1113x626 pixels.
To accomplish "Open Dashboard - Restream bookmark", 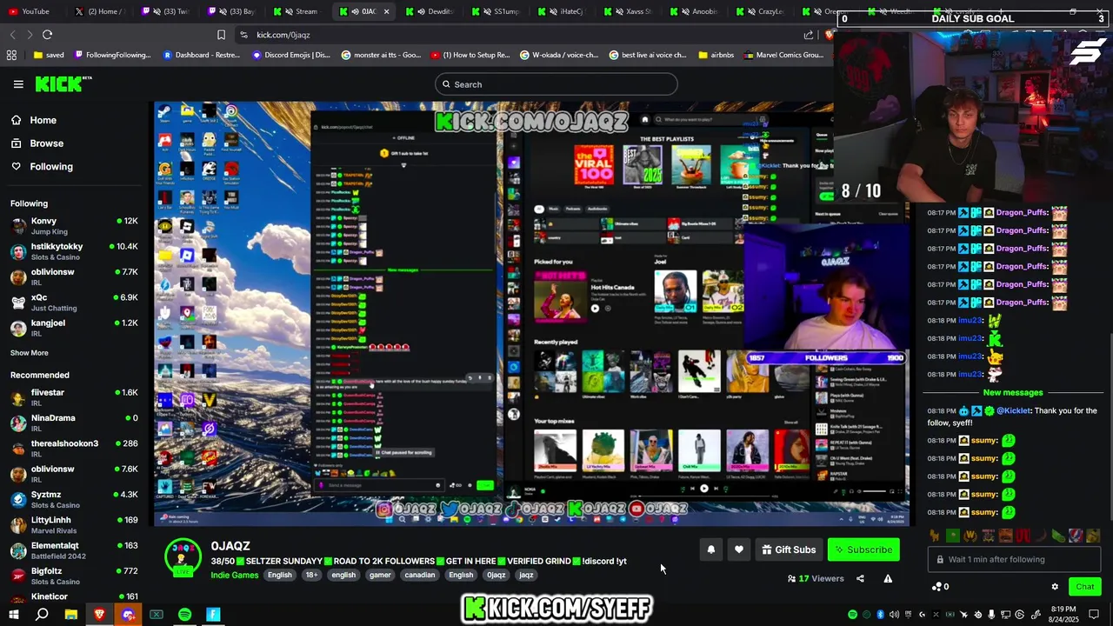I will click(x=202, y=55).
